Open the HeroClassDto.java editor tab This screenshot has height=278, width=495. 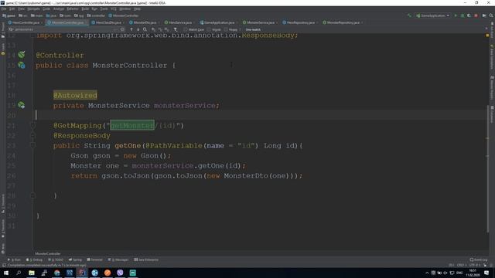[108, 22]
